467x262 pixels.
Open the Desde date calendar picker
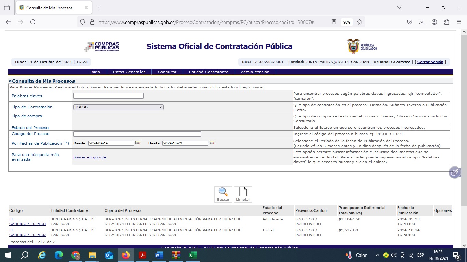tap(138, 143)
